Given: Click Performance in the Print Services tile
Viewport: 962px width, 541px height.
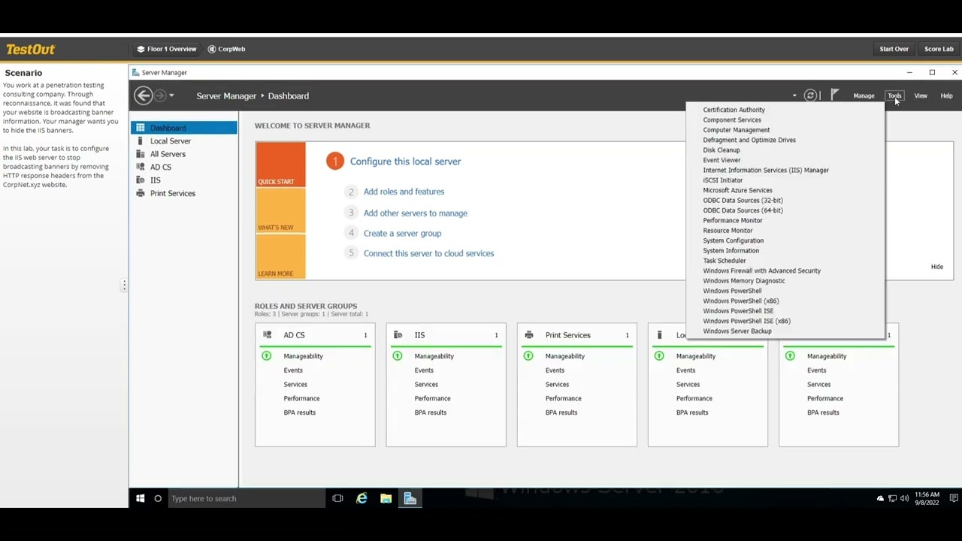Looking at the screenshot, I should click(x=563, y=398).
